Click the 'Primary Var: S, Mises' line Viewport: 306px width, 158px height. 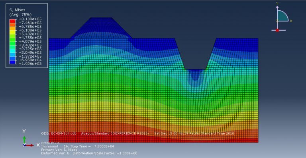point(59,150)
